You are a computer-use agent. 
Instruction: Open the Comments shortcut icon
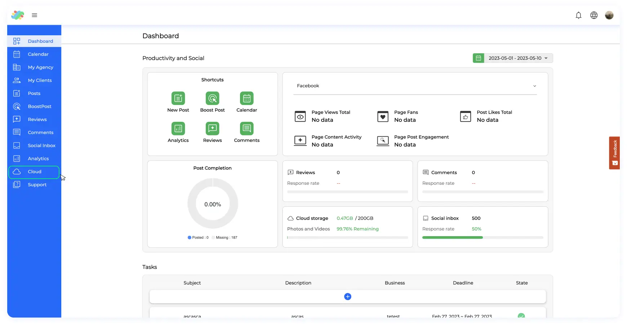pyautogui.click(x=246, y=128)
